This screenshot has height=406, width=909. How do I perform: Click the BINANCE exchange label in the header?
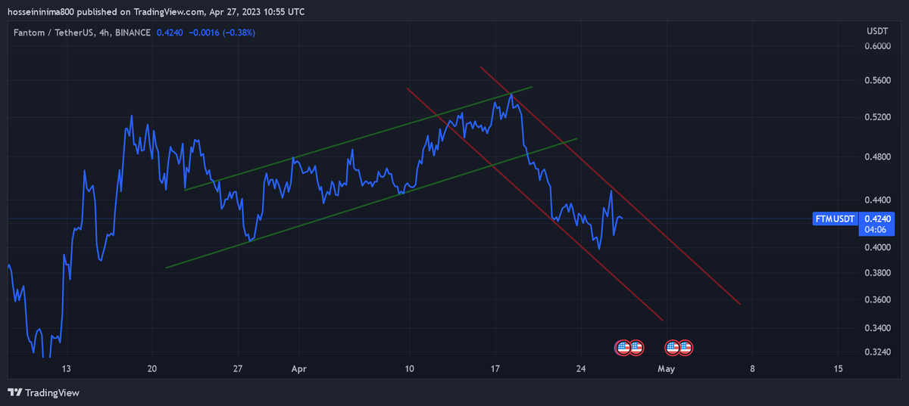pos(133,33)
